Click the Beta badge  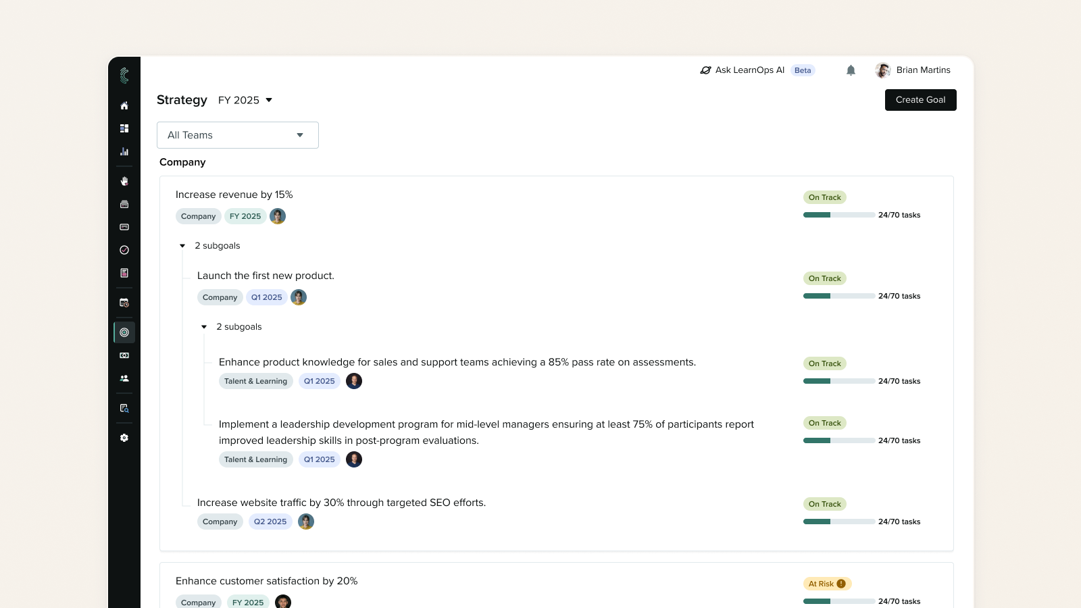803,70
